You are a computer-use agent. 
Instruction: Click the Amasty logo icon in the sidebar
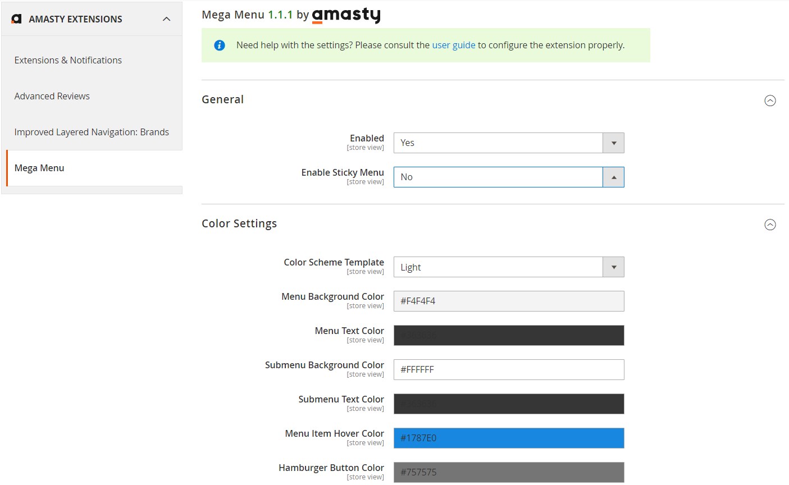pos(16,18)
